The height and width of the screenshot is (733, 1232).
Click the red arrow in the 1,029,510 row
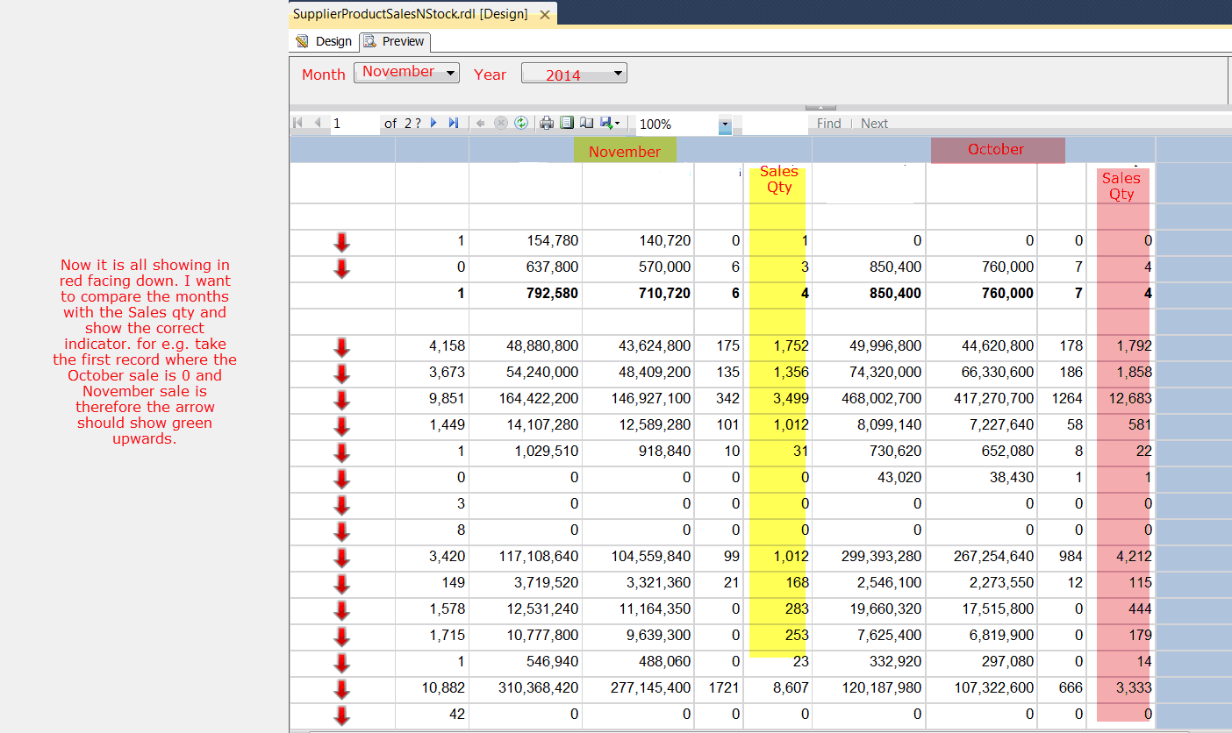[x=342, y=453]
